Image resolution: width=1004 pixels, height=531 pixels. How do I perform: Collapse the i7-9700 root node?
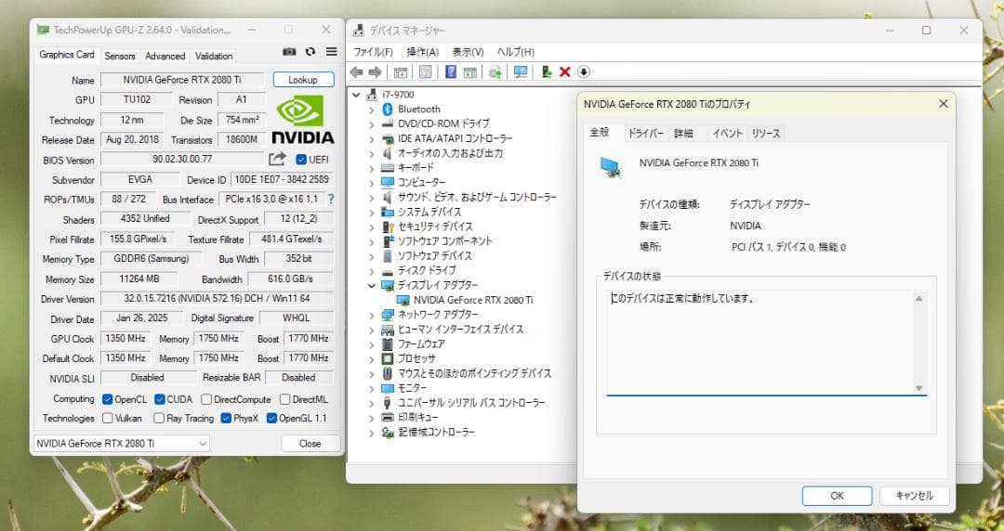click(x=357, y=95)
